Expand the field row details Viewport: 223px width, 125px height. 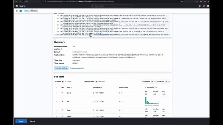click(56, 110)
